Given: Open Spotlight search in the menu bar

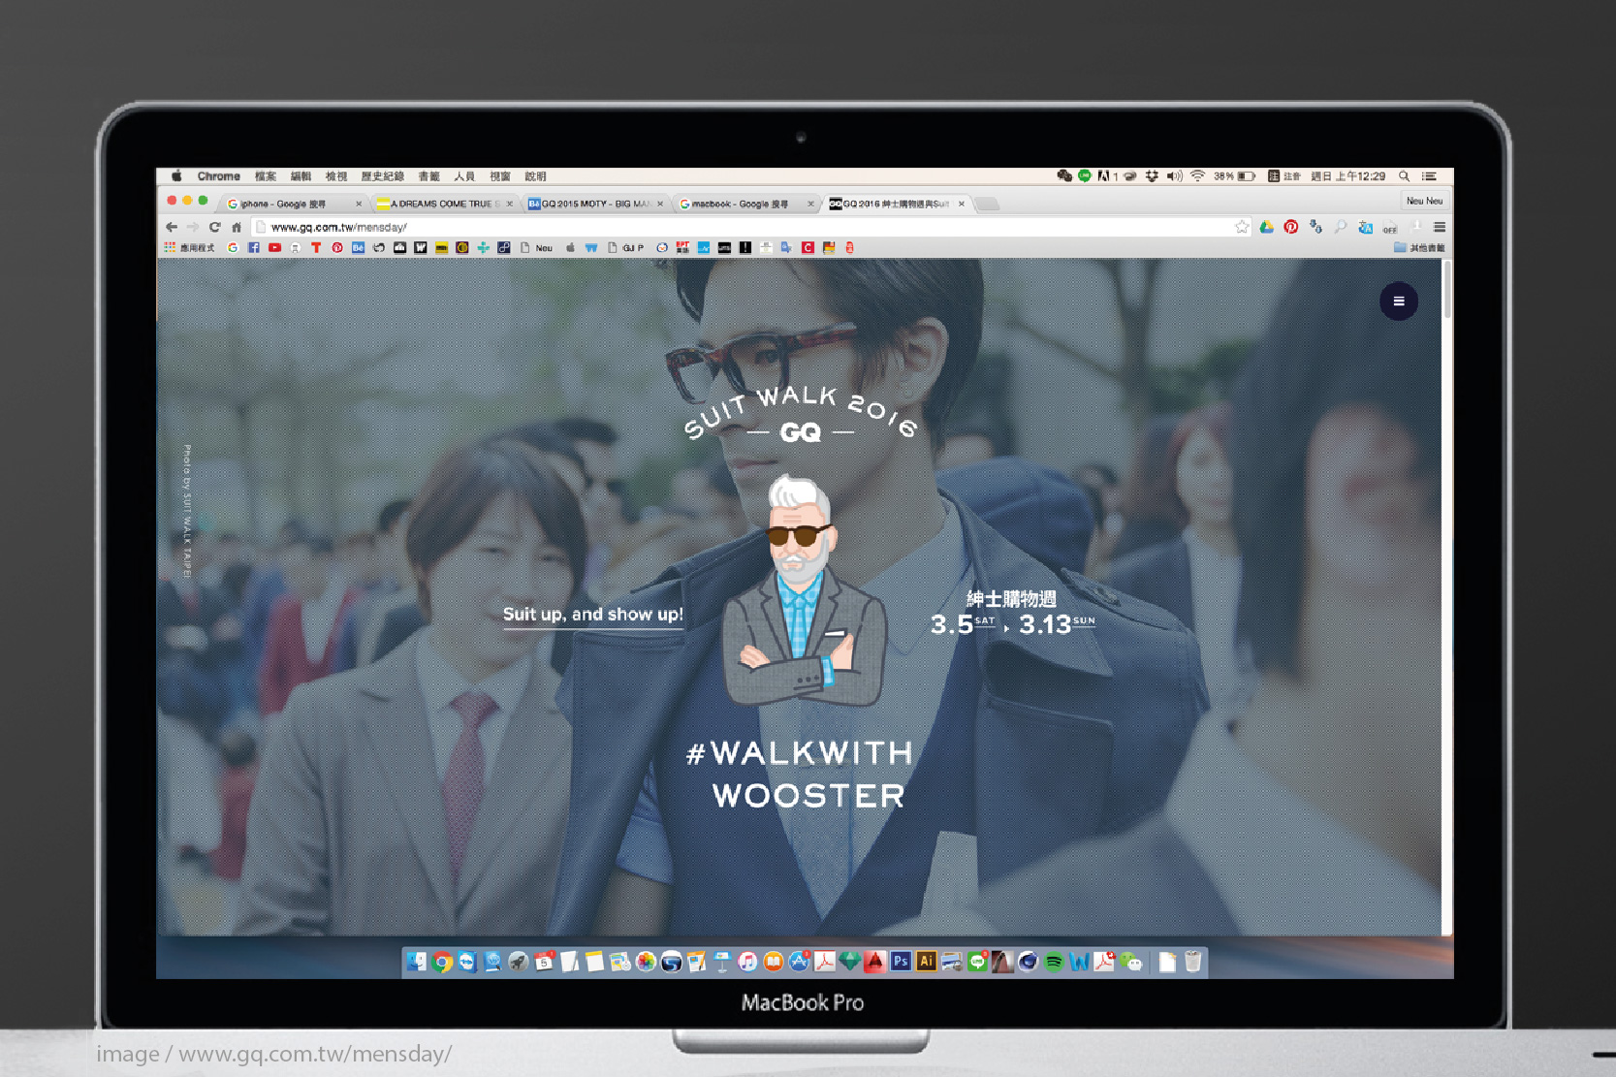Looking at the screenshot, I should [1404, 176].
